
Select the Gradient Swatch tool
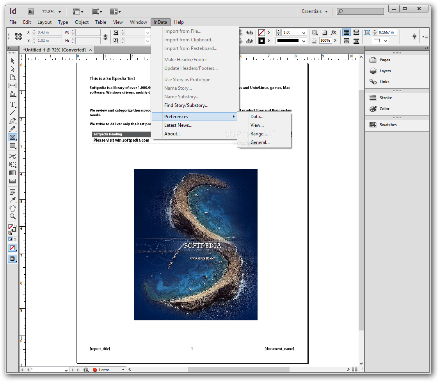click(x=12, y=173)
